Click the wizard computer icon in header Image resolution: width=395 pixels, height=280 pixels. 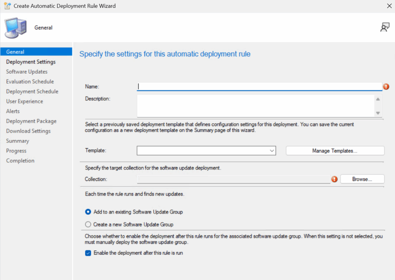(x=15, y=27)
